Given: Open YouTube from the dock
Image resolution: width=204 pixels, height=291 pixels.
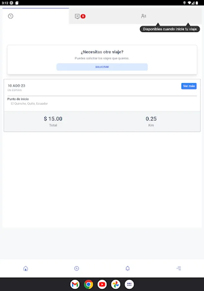Looking at the screenshot, I should (x=102, y=284).
